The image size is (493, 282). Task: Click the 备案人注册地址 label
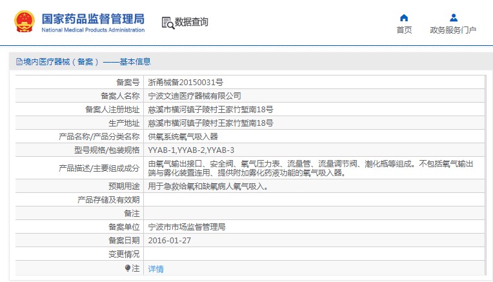point(112,110)
